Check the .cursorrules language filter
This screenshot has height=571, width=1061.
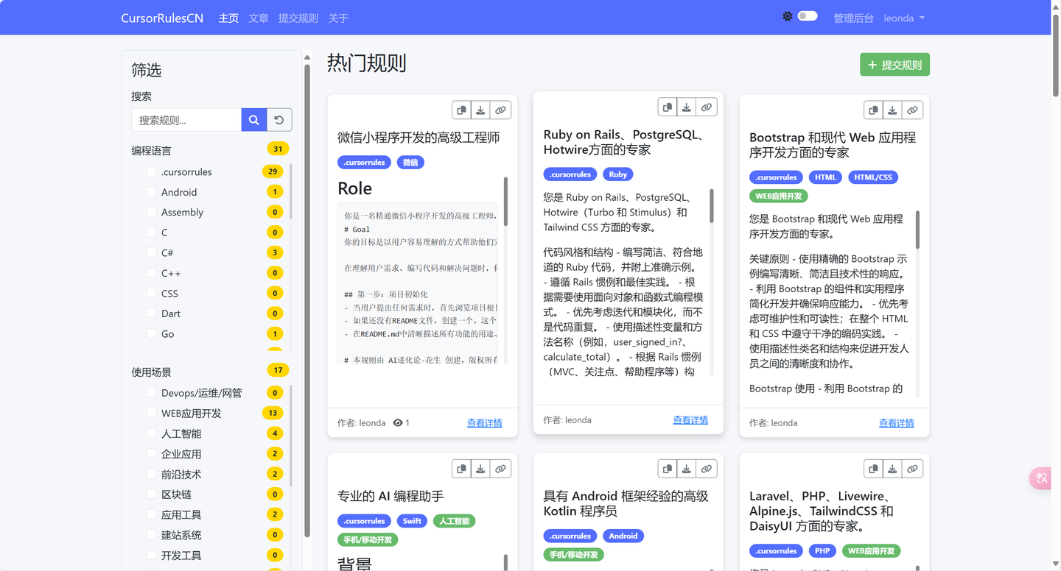151,171
